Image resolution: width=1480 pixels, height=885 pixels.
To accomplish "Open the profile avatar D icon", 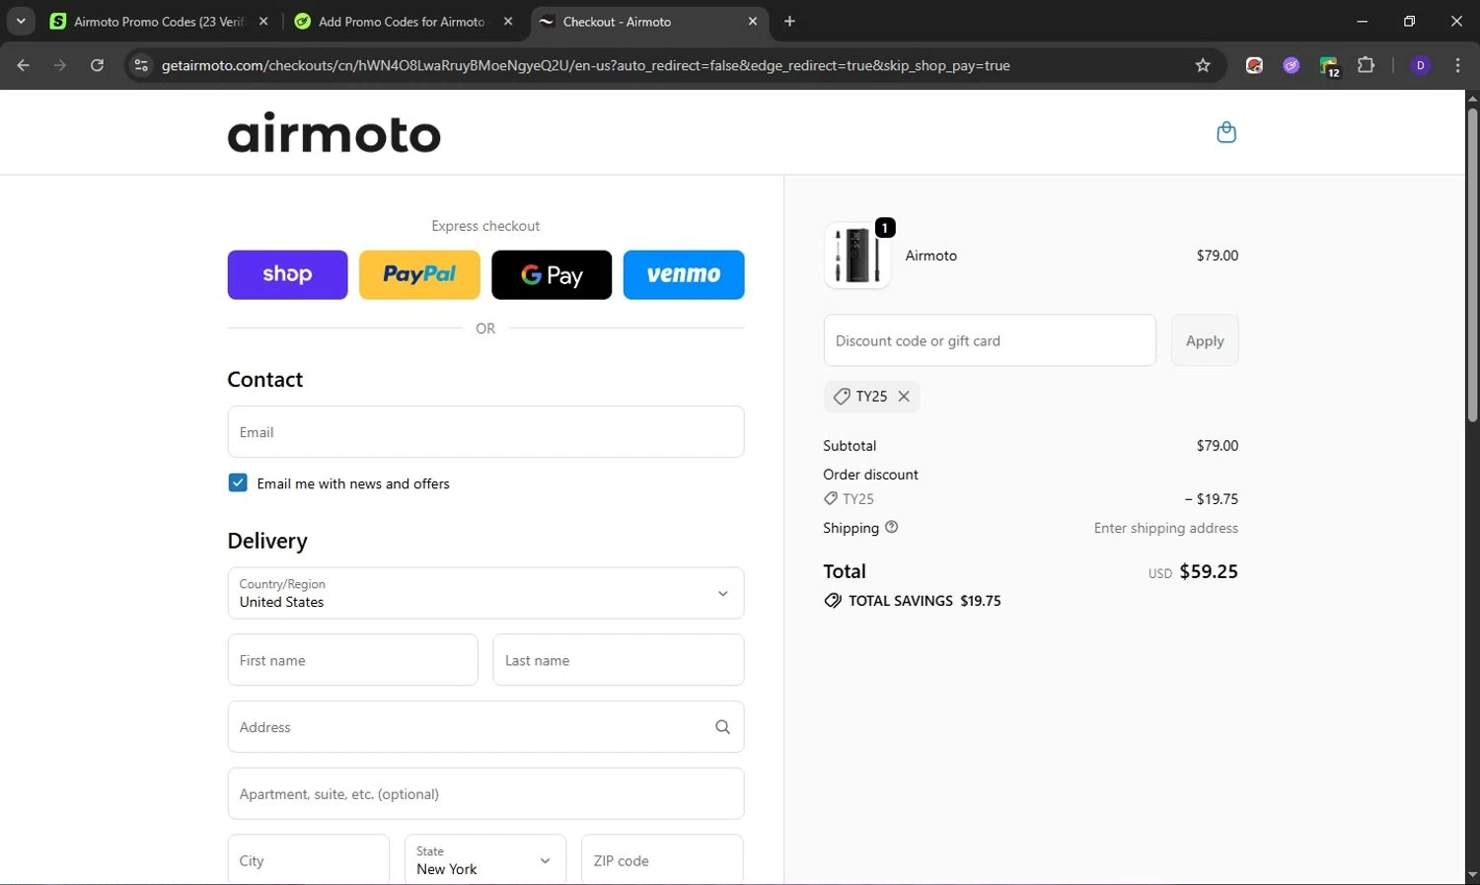I will point(1421,65).
